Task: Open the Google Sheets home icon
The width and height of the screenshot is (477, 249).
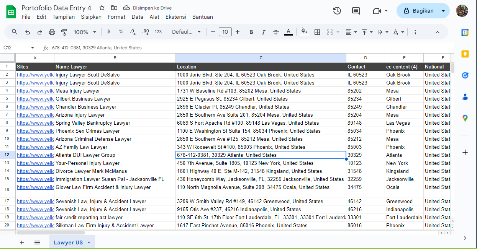Action: point(11,12)
